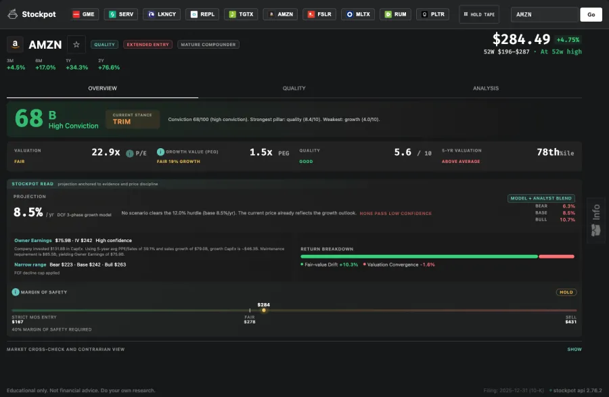This screenshot has width=609, height=397.
Task: Expand Market Cross-Check section with SHOW
Action: point(574,349)
